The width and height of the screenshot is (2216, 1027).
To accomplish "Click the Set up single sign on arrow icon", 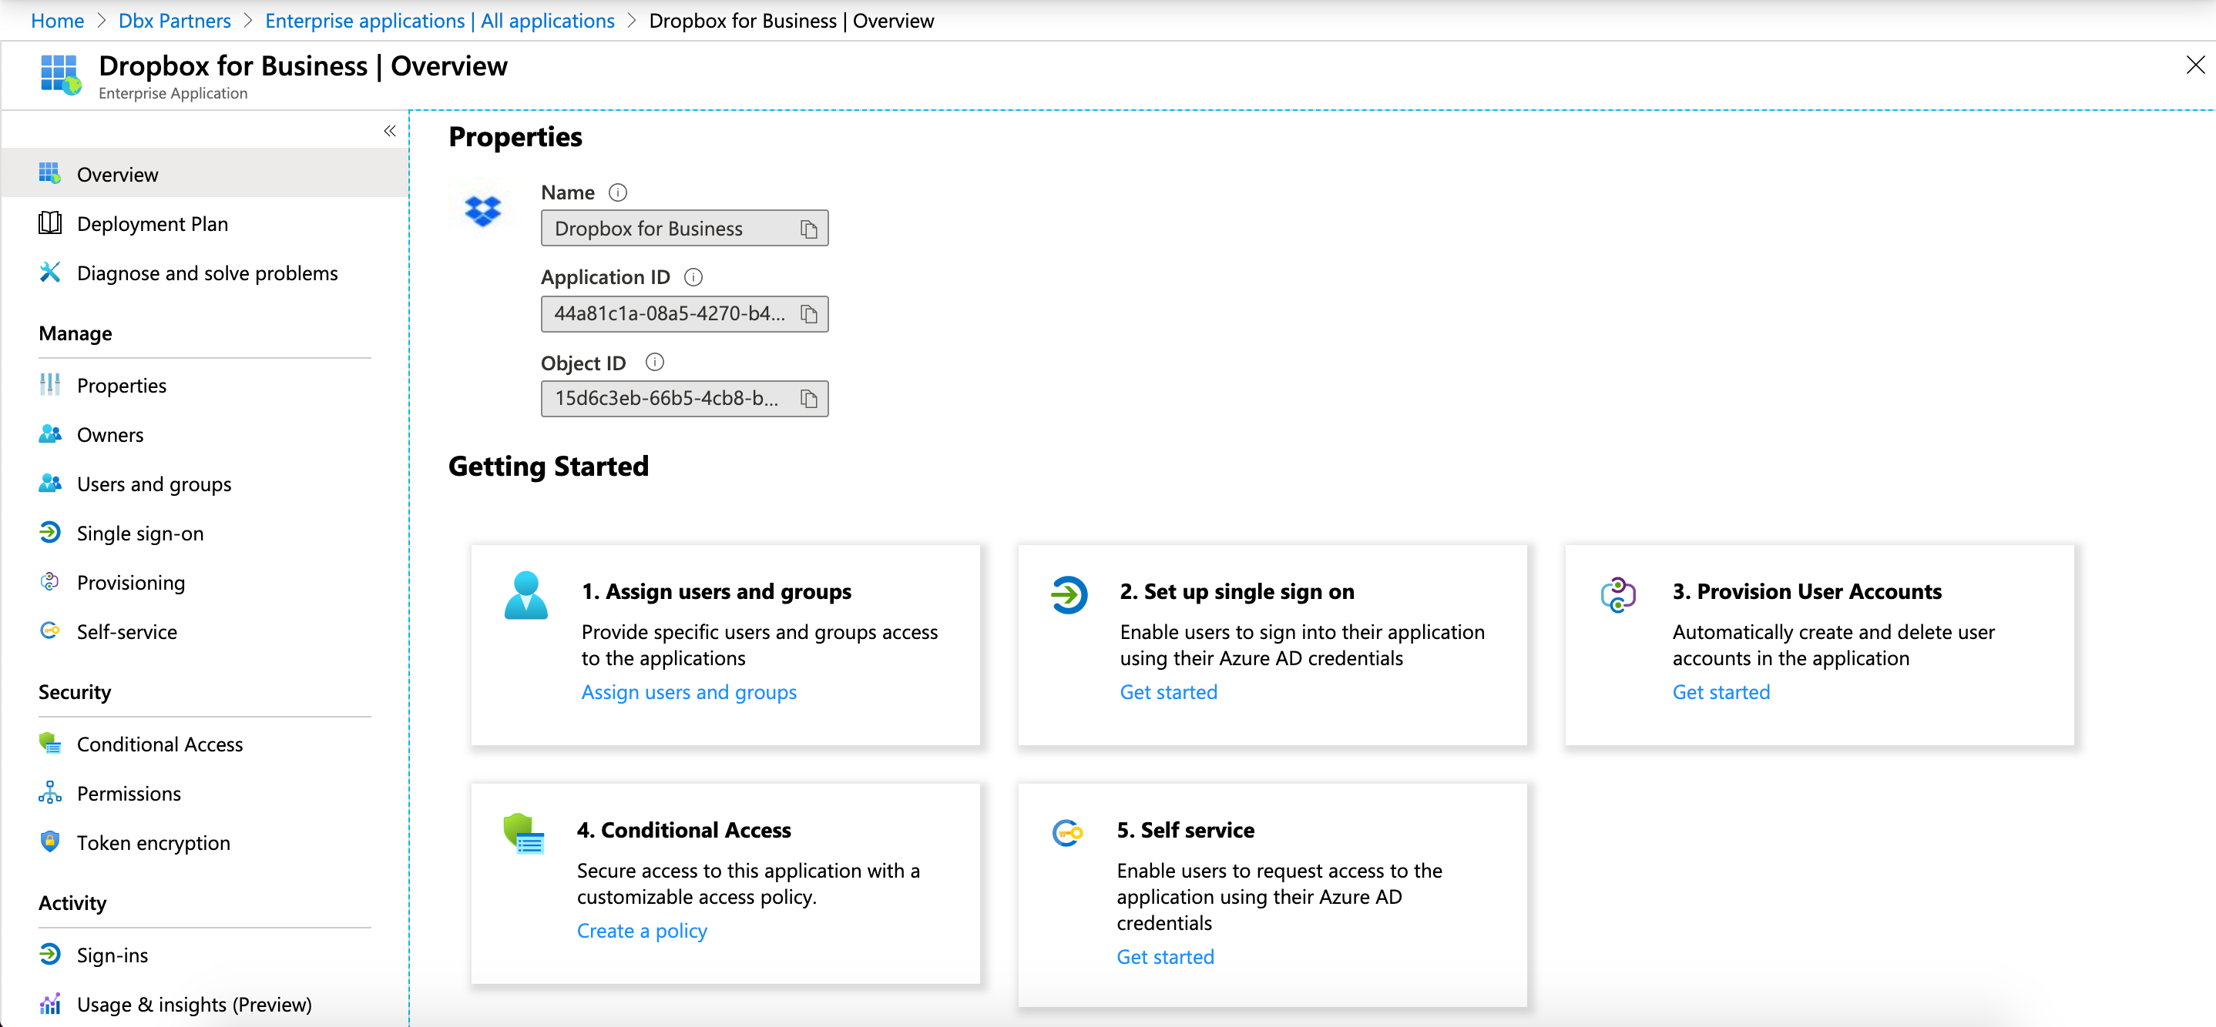I will tap(1069, 594).
